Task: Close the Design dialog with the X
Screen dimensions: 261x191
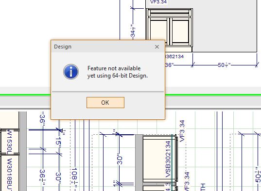Action: pos(157,47)
